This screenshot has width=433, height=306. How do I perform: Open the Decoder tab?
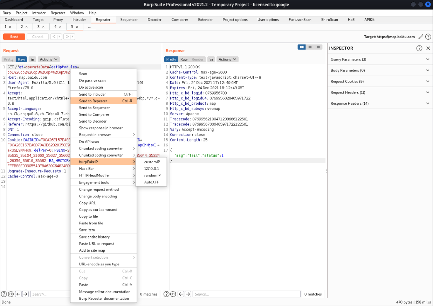[154, 20]
